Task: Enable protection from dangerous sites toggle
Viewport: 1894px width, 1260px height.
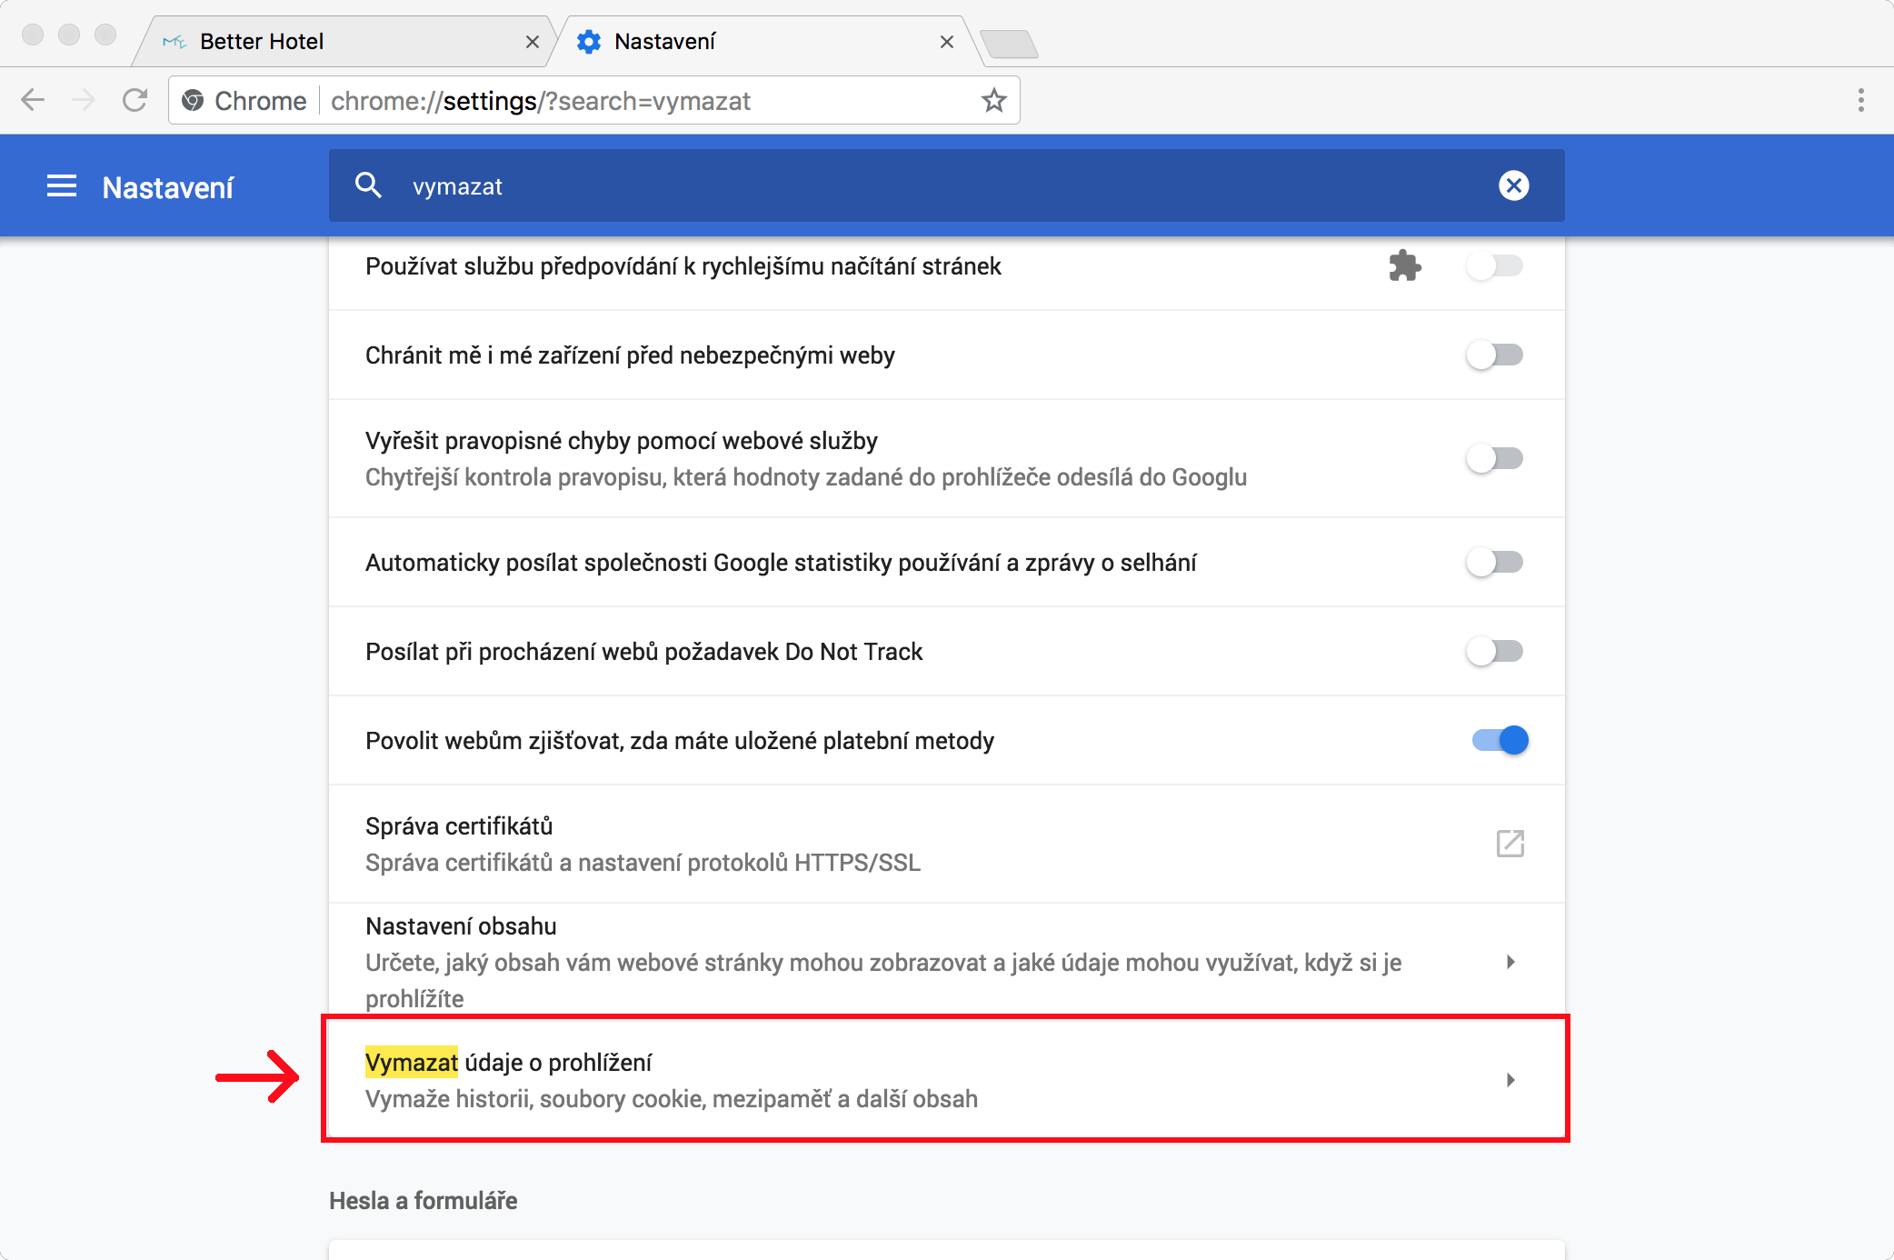Action: click(x=1495, y=355)
